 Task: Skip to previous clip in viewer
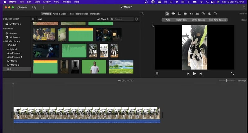click(x=188, y=73)
